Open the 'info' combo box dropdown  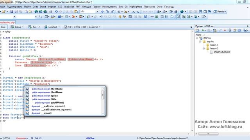(97, 12)
